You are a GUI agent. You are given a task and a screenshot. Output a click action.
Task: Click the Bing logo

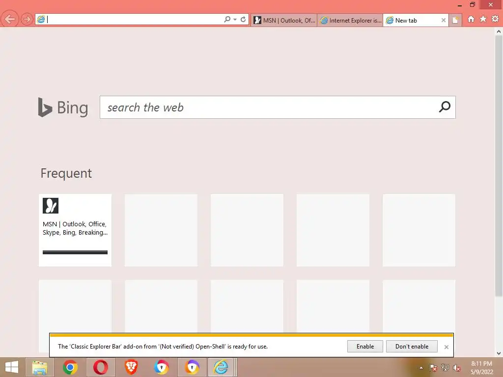tap(63, 108)
